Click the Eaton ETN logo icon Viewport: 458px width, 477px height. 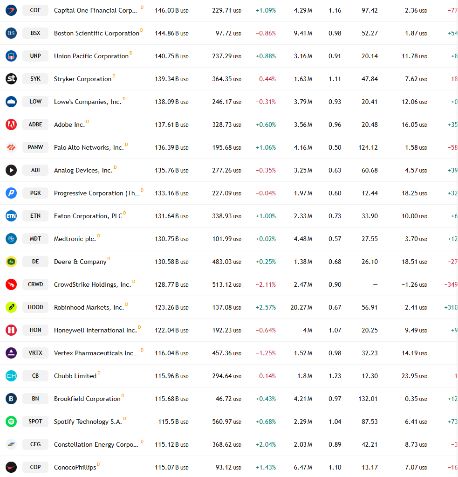[x=11, y=216]
